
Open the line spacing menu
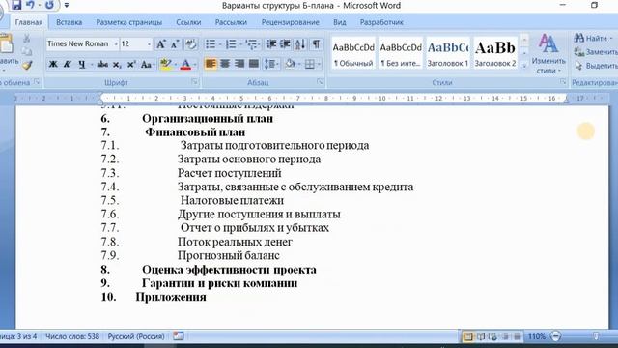(x=271, y=64)
